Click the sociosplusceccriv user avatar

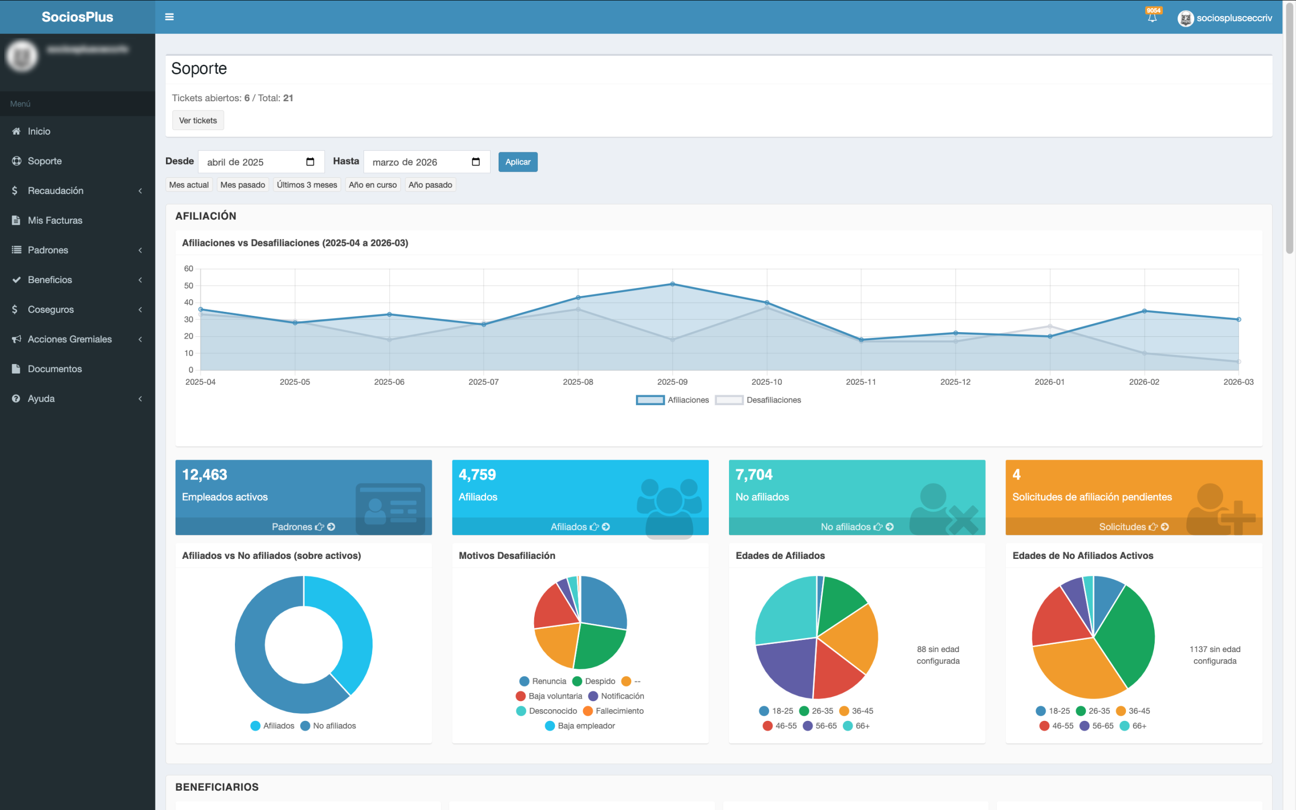1185,18
